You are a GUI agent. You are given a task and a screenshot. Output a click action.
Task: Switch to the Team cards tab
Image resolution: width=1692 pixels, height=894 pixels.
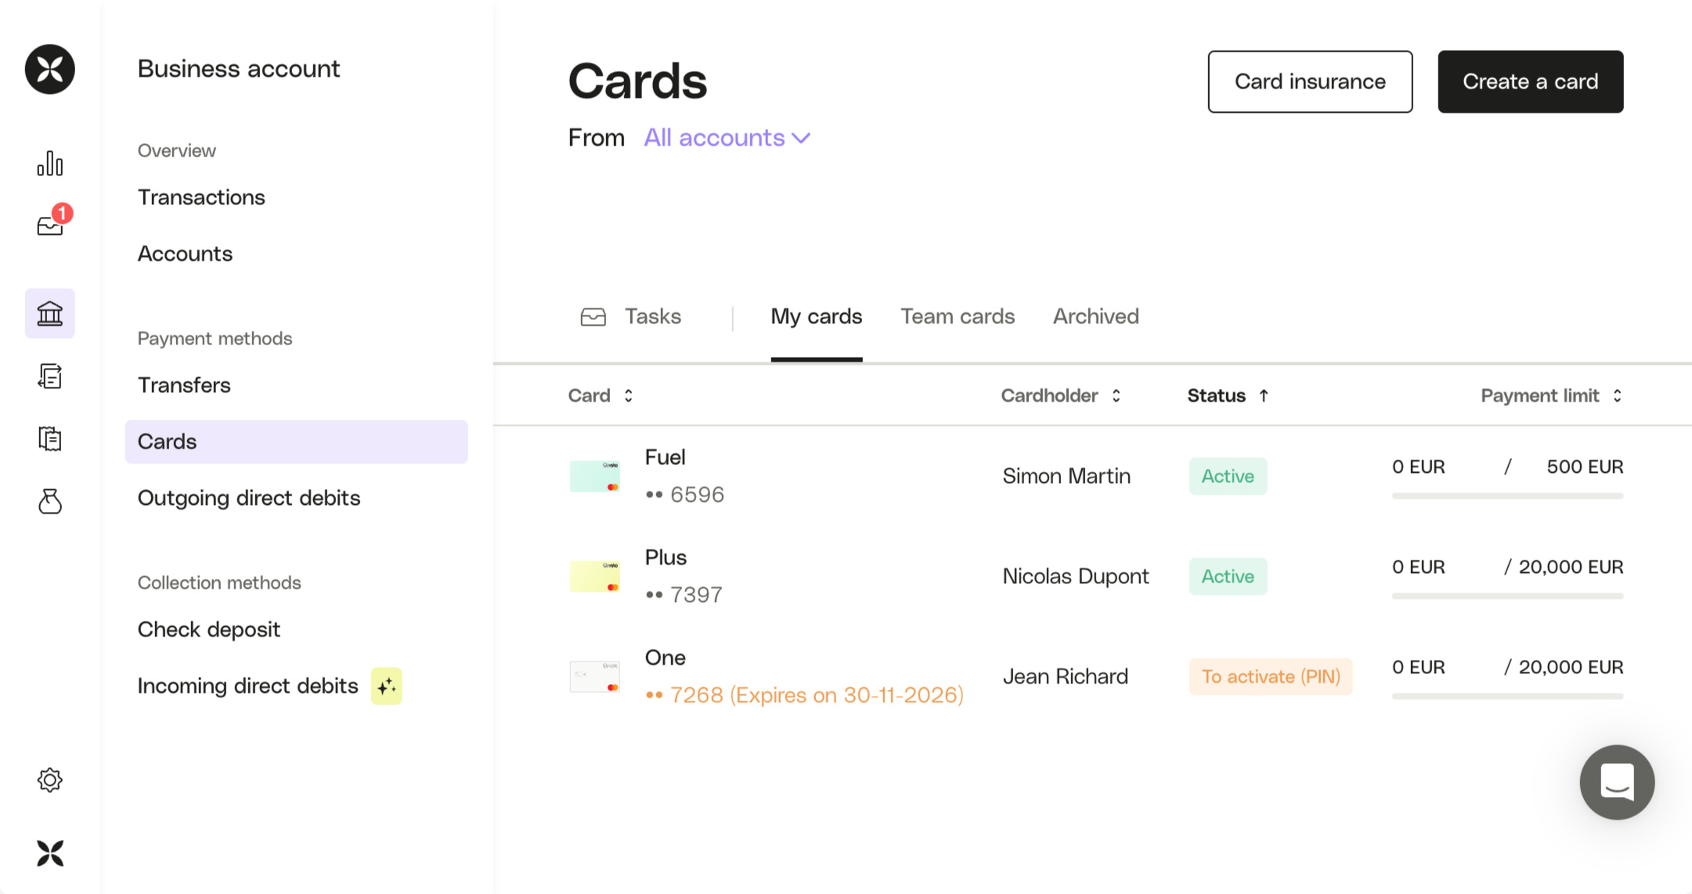click(x=957, y=316)
